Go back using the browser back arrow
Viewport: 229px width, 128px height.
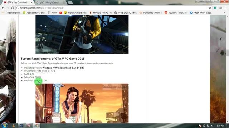tap(3, 8)
